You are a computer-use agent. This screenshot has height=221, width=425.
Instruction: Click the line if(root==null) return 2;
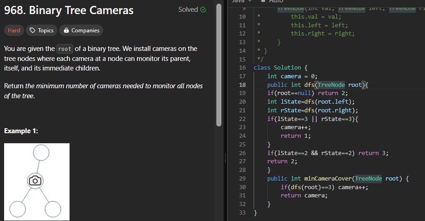click(307, 93)
